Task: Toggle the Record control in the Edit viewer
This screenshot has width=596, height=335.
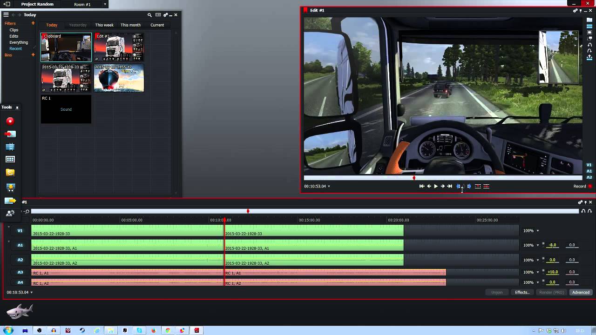Action: coord(589,186)
